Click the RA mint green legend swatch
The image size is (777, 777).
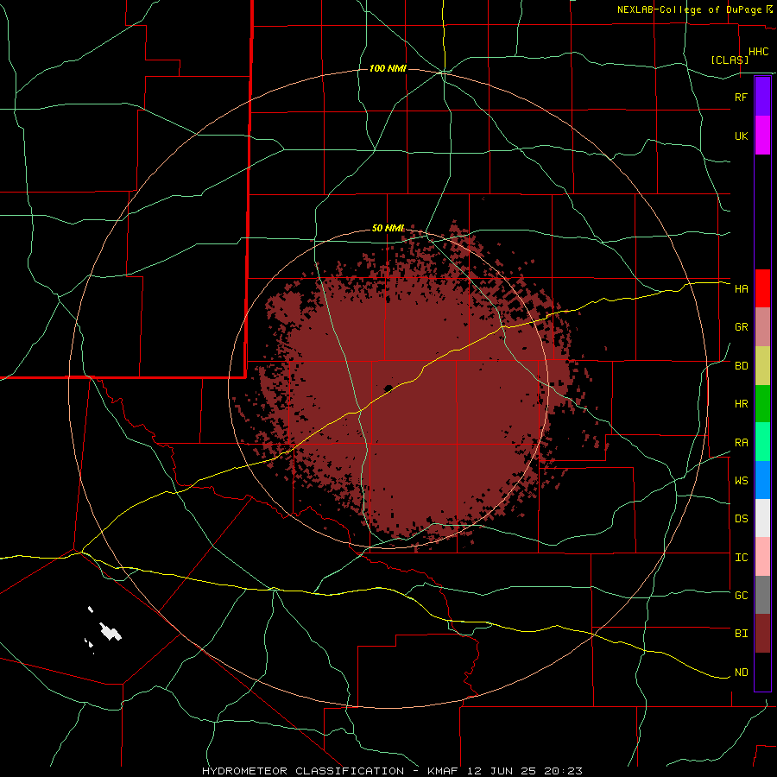point(762,442)
